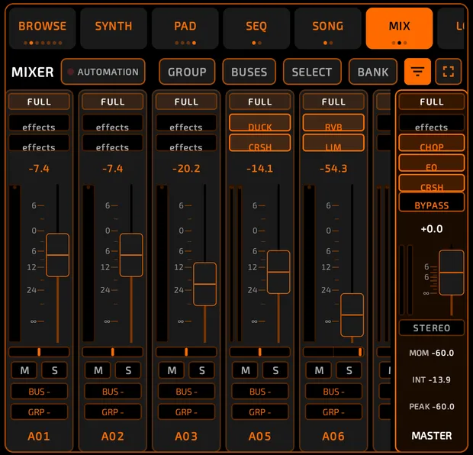Screen dimensions: 473x455
Task: Open the RVB effect on A06
Action: pos(333,123)
